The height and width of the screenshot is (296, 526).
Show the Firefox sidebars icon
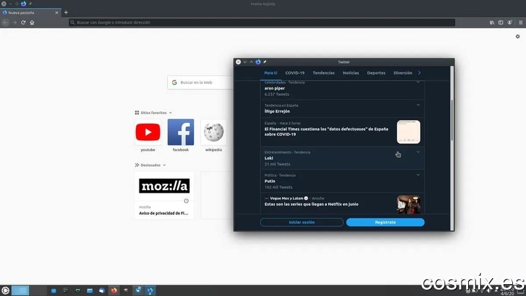(500, 22)
